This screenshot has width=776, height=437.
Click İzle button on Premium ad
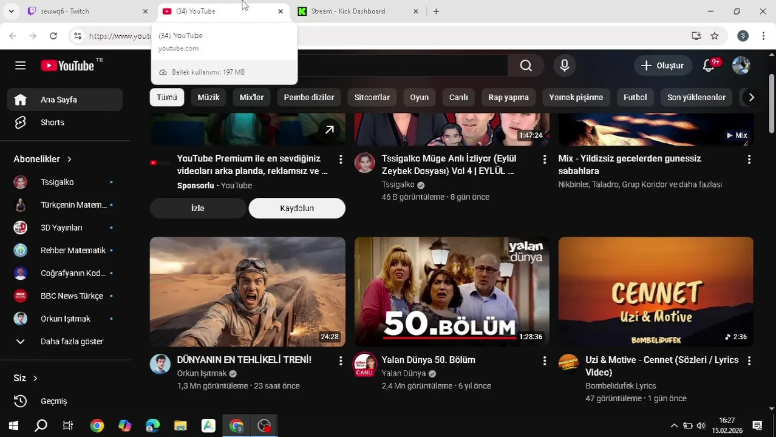pos(198,208)
